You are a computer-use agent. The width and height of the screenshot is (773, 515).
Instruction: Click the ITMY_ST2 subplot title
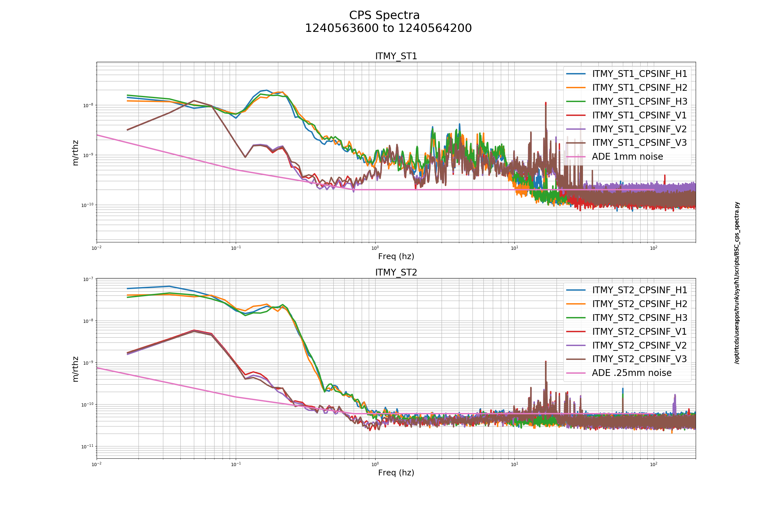[396, 272]
